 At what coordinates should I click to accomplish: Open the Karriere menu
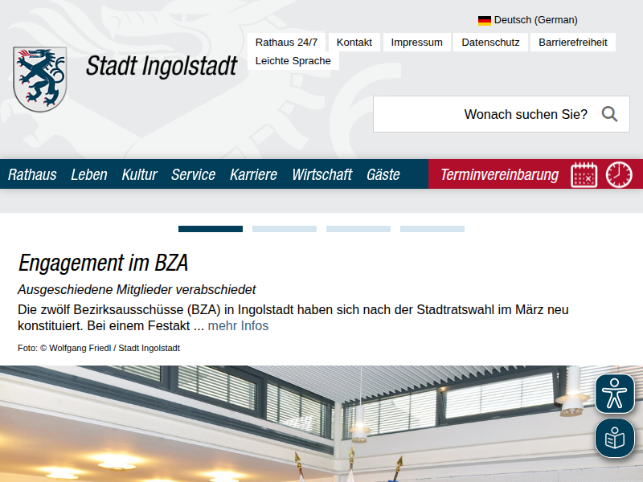[x=253, y=174]
